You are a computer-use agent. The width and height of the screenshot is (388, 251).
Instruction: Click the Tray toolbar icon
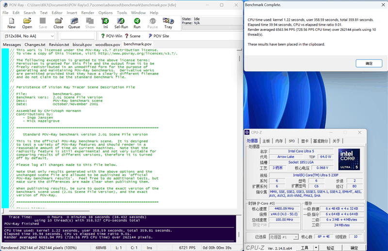tap(168, 23)
